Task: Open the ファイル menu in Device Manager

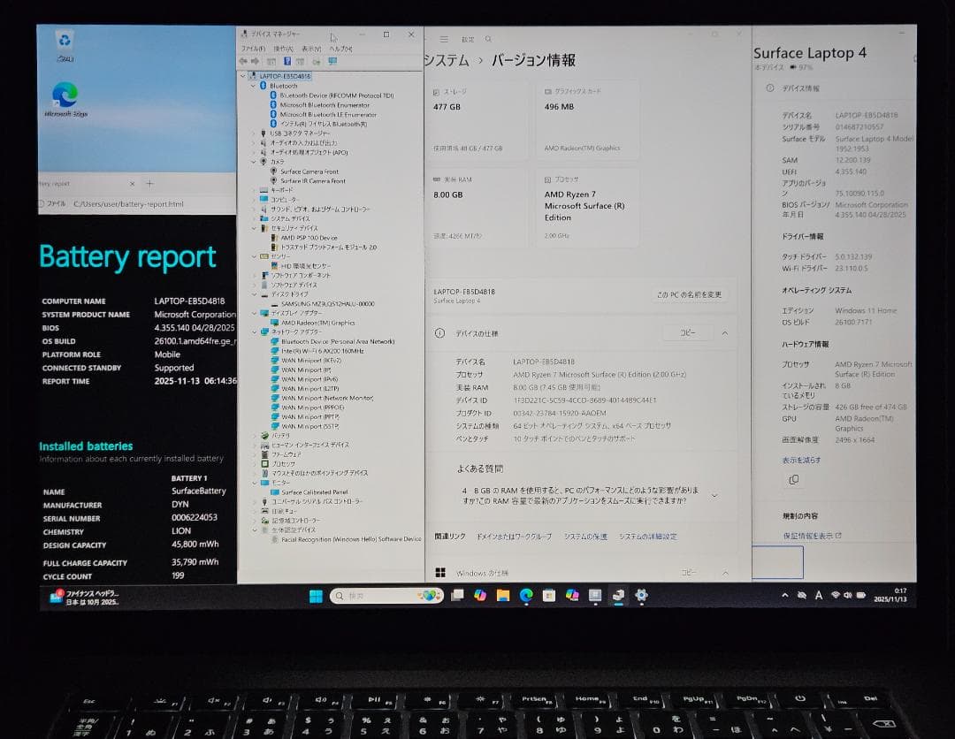Action: point(253,49)
